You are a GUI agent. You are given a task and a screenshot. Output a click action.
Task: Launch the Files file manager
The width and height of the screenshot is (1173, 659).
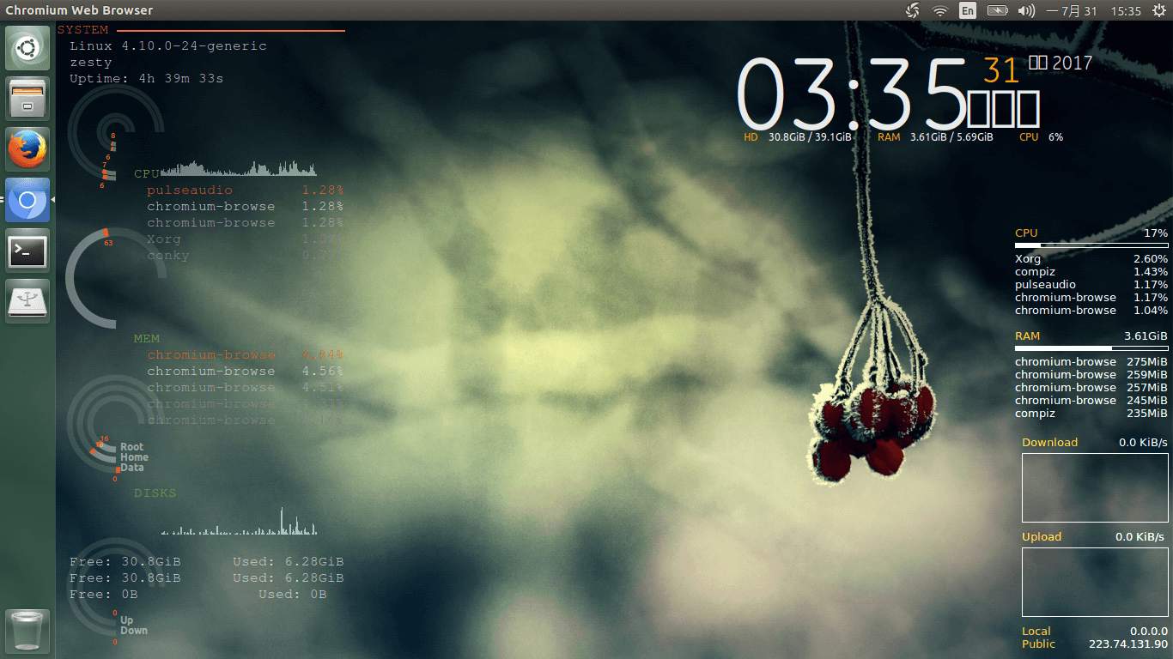(x=27, y=99)
